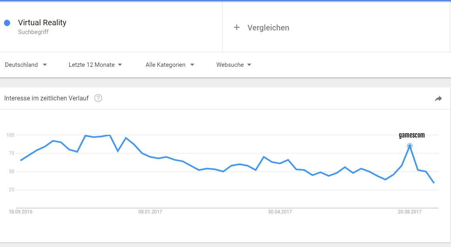Expand the Letzte 12 Monate dropdown
The image size is (451, 247).
[95, 65]
